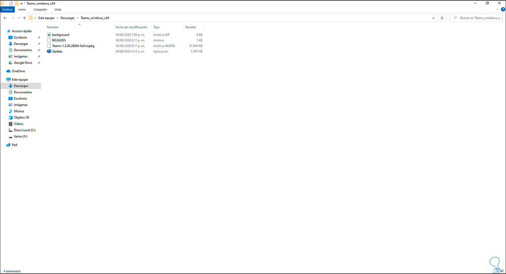Select Descargas under Este equipo in sidebar
Screen dimensions: 506x274
[21, 86]
